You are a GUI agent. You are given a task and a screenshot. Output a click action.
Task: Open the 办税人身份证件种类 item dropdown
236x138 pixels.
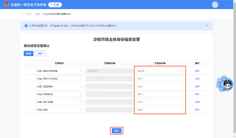[x=59, y=71]
